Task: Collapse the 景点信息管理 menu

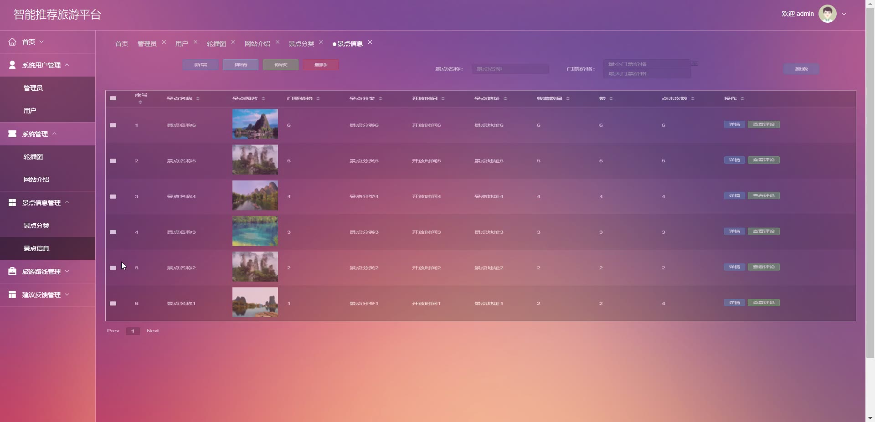Action: click(x=67, y=202)
